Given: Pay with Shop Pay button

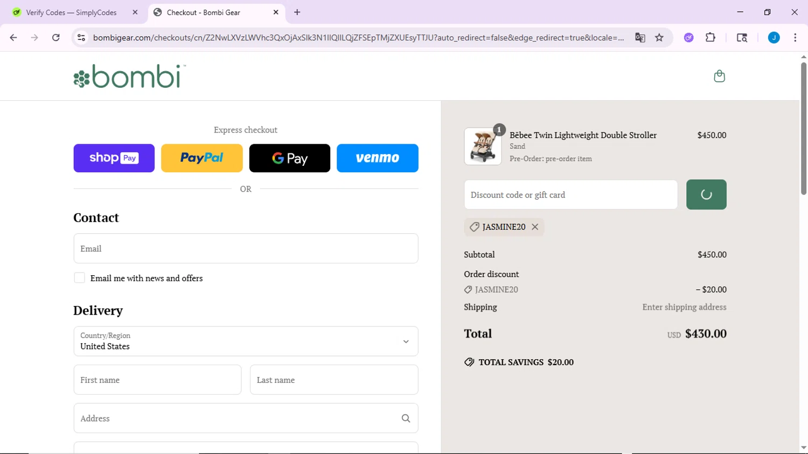Looking at the screenshot, I should [x=114, y=158].
